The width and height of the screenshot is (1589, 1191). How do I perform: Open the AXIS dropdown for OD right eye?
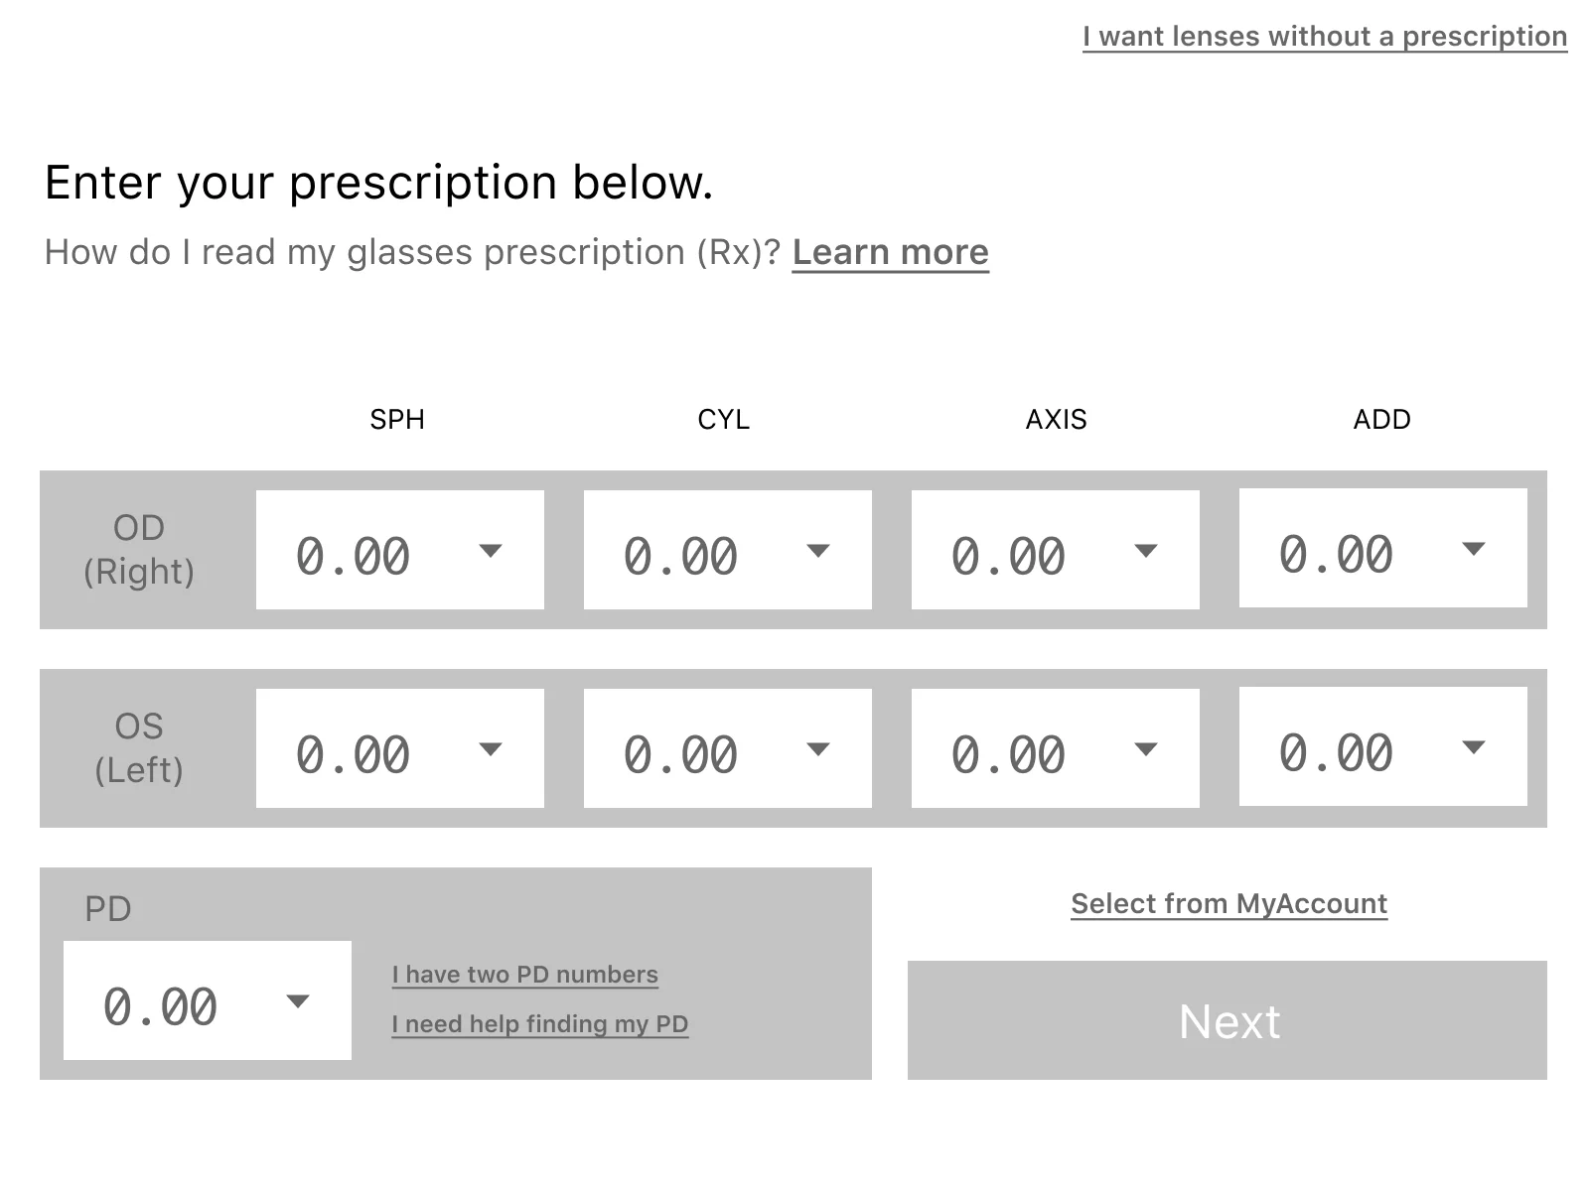(1148, 549)
